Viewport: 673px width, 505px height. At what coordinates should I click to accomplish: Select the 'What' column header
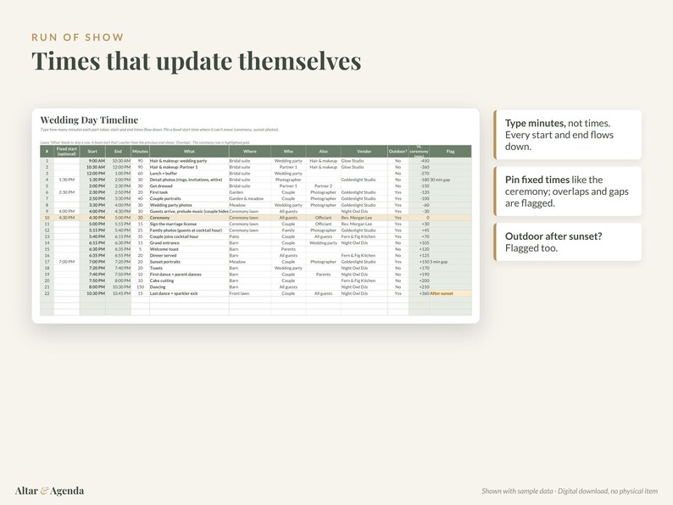(189, 151)
